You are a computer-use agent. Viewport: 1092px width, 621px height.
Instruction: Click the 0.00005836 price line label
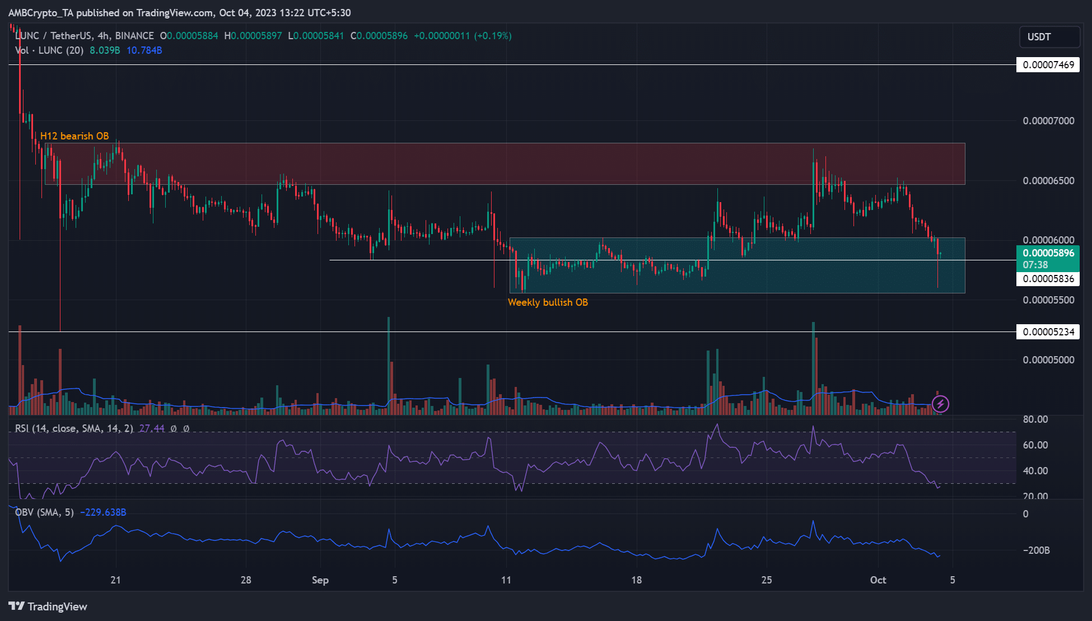(x=1048, y=279)
